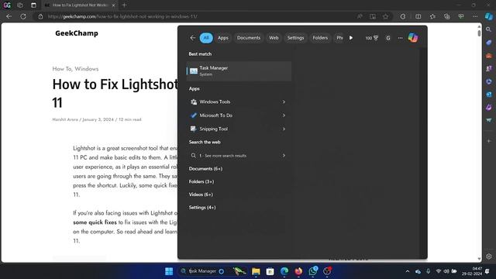Open Snipping Tool app result

(233, 129)
